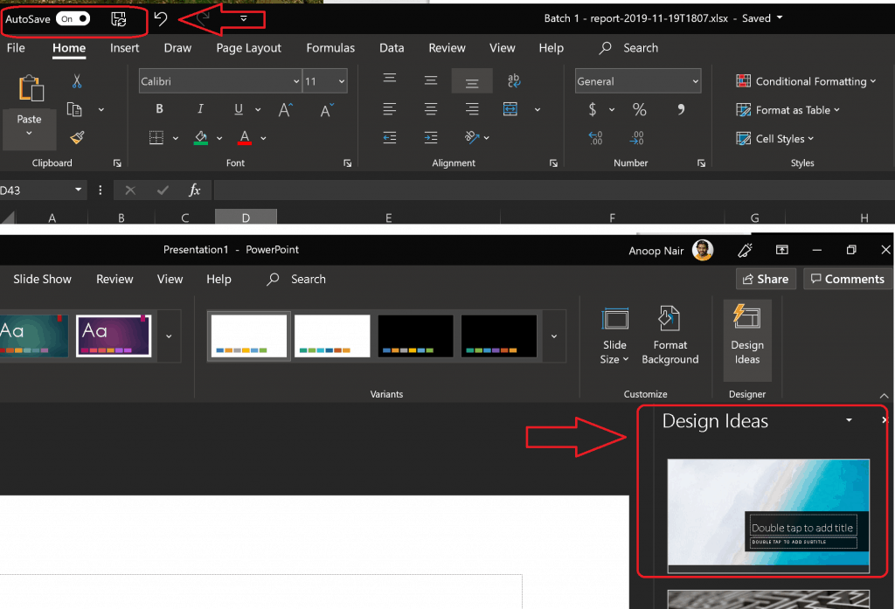Click the Name Box showing D43
The height and width of the screenshot is (609, 895).
click(x=38, y=190)
